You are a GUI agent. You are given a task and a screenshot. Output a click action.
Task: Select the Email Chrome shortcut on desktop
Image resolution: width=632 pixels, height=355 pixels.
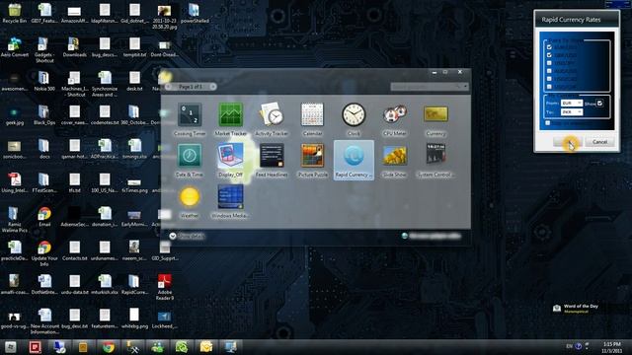44,217
